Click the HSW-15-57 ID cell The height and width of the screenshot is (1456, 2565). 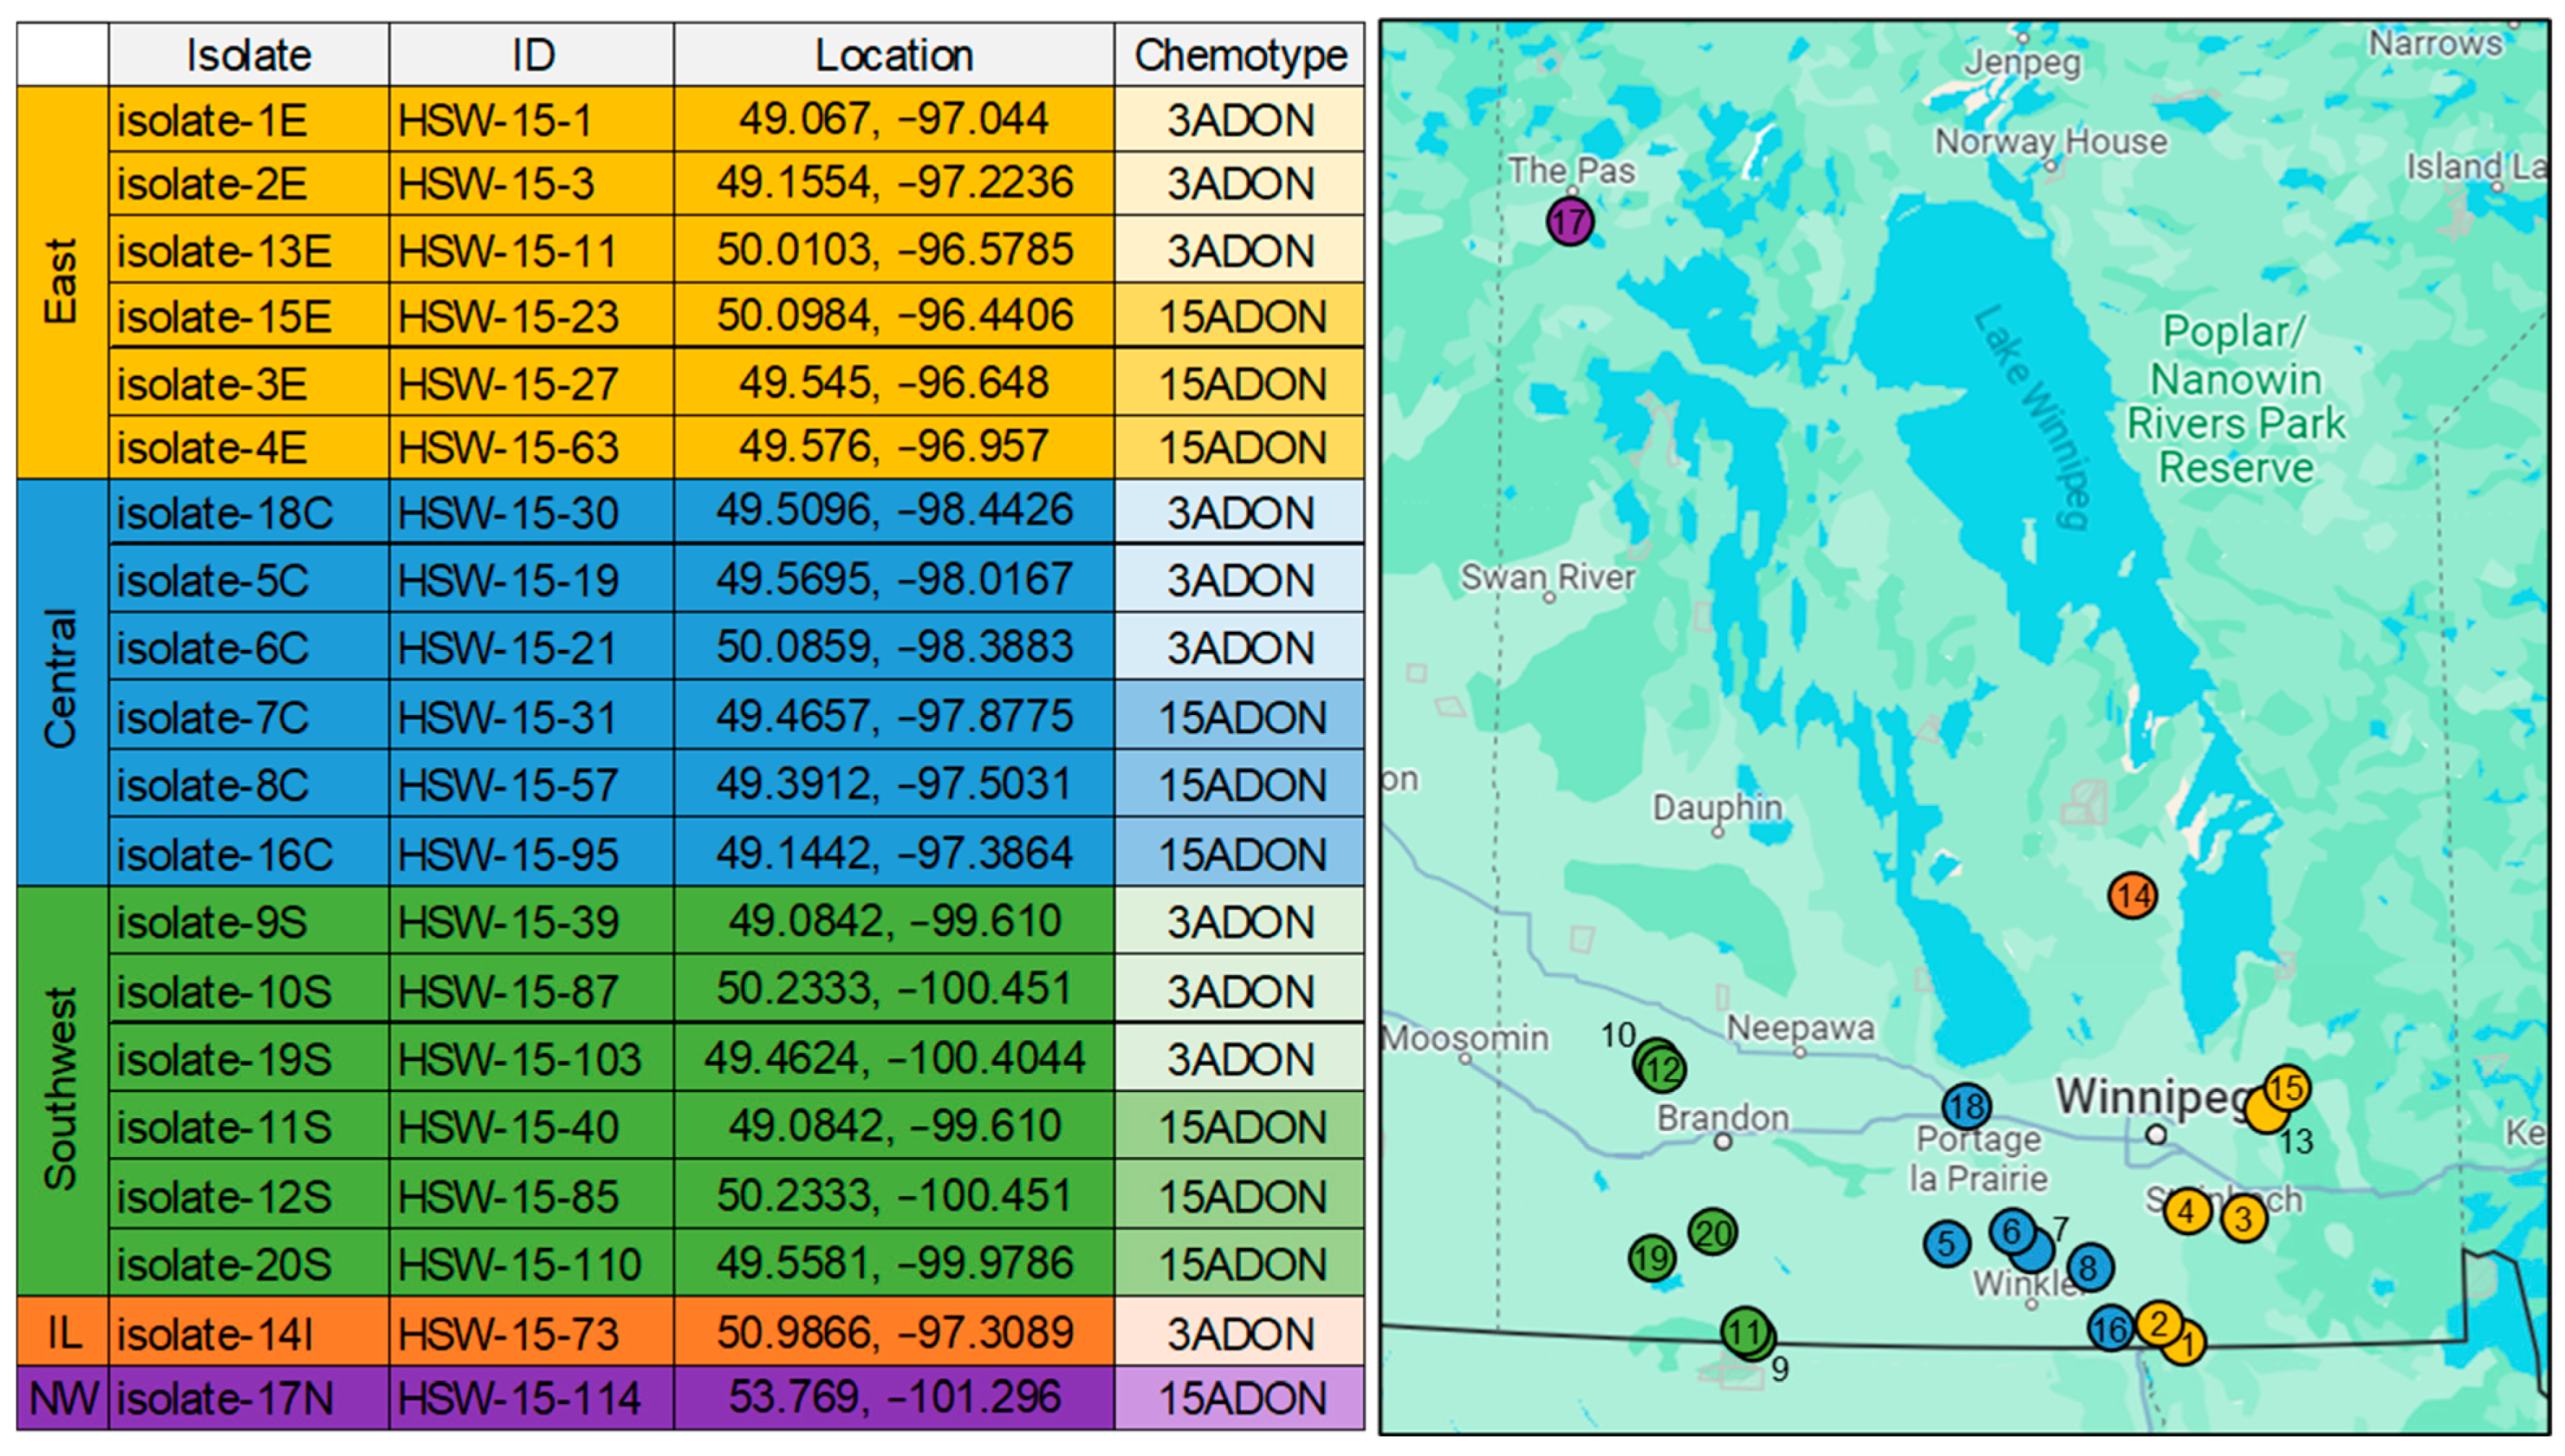[532, 784]
